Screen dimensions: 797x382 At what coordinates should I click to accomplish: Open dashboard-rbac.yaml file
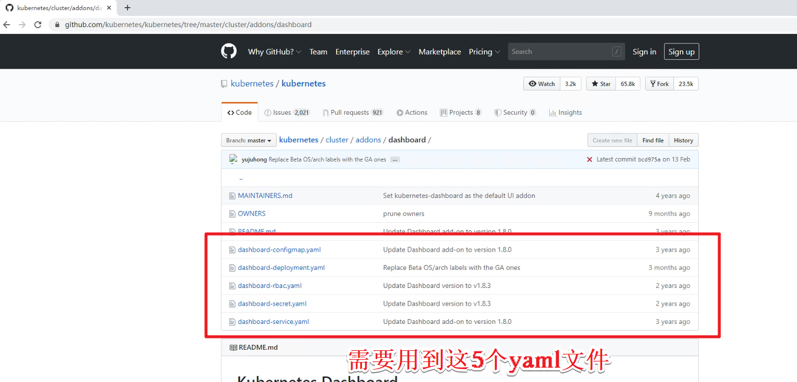270,286
